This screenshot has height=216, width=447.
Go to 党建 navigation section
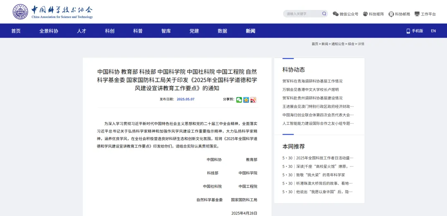coord(194,31)
